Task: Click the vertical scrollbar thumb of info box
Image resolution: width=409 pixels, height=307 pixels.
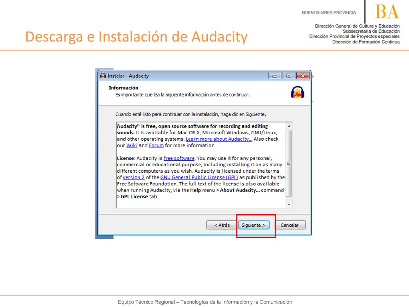Action: (289, 163)
